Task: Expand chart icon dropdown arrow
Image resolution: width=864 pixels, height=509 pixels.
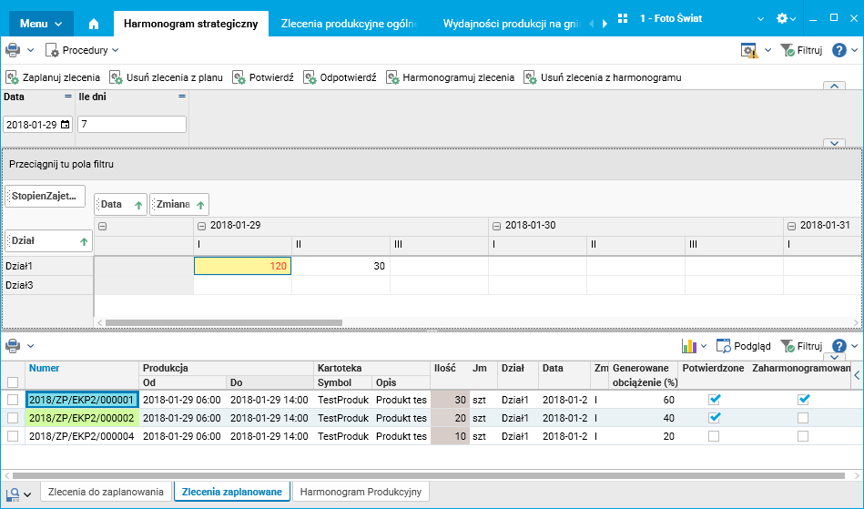Action: [704, 346]
